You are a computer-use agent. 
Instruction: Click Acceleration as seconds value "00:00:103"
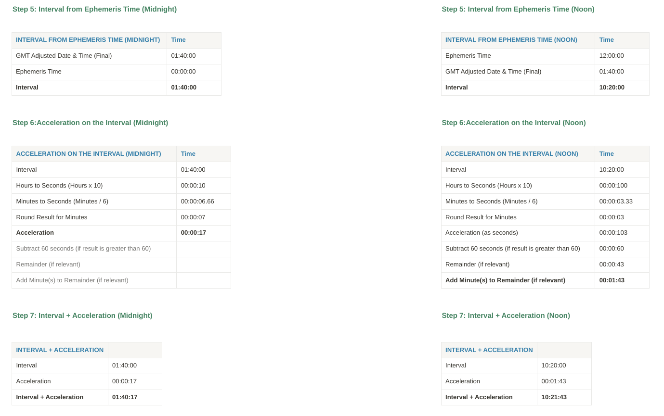(613, 233)
